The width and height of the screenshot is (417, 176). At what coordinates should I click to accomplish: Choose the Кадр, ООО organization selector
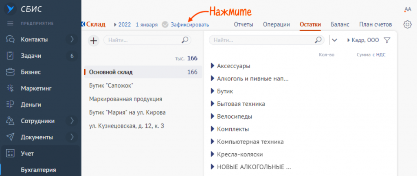point(364,40)
